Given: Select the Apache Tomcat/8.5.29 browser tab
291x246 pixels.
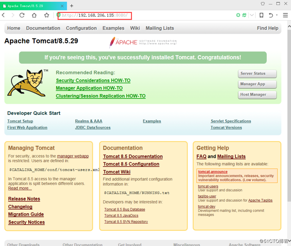Looking at the screenshot, I should point(34,6).
